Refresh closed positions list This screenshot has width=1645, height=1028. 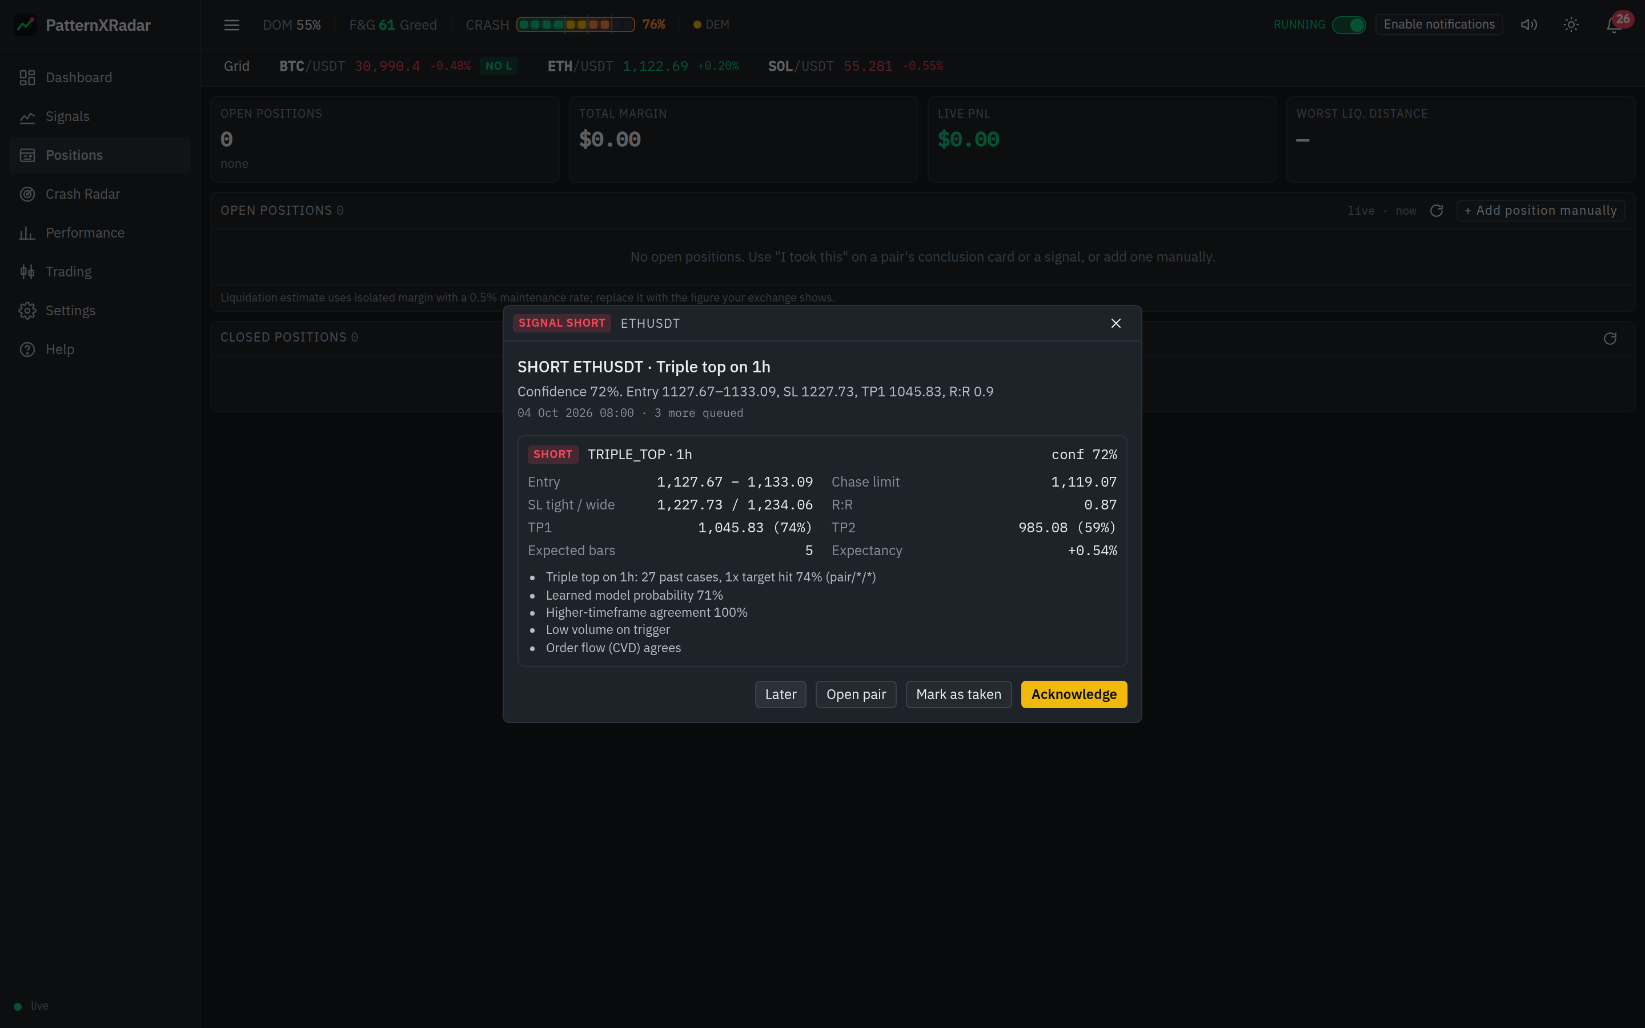coord(1610,339)
